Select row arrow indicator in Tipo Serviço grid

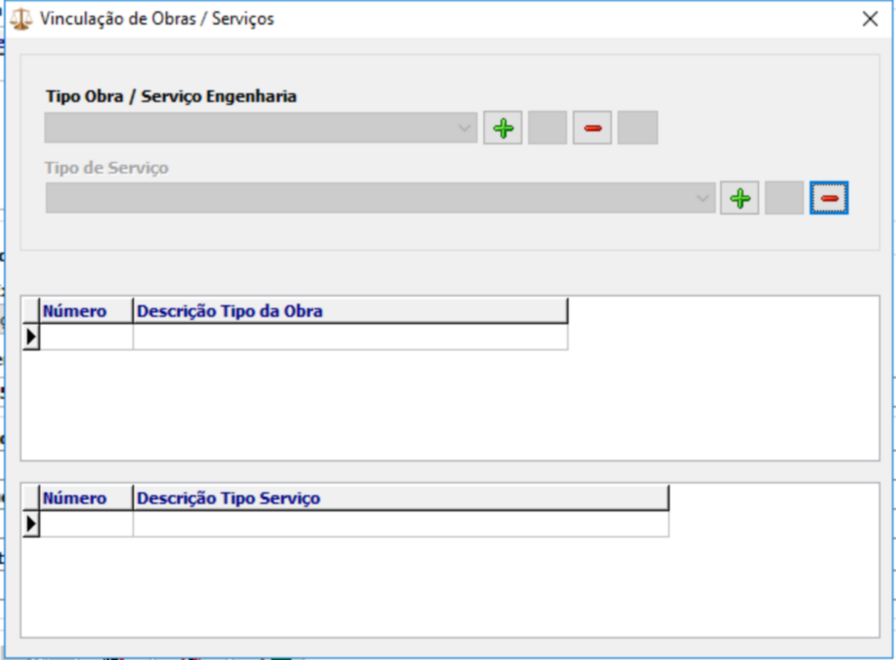(x=32, y=524)
